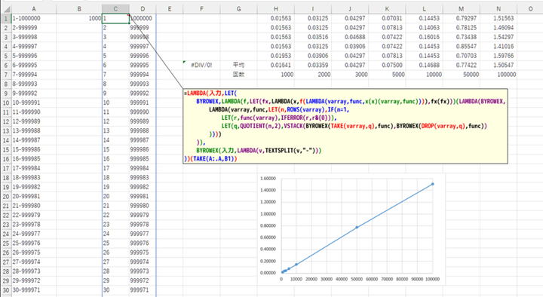The height and width of the screenshot is (297, 543).
Task: Click cell N7 with value 100000
Action: coord(499,75)
